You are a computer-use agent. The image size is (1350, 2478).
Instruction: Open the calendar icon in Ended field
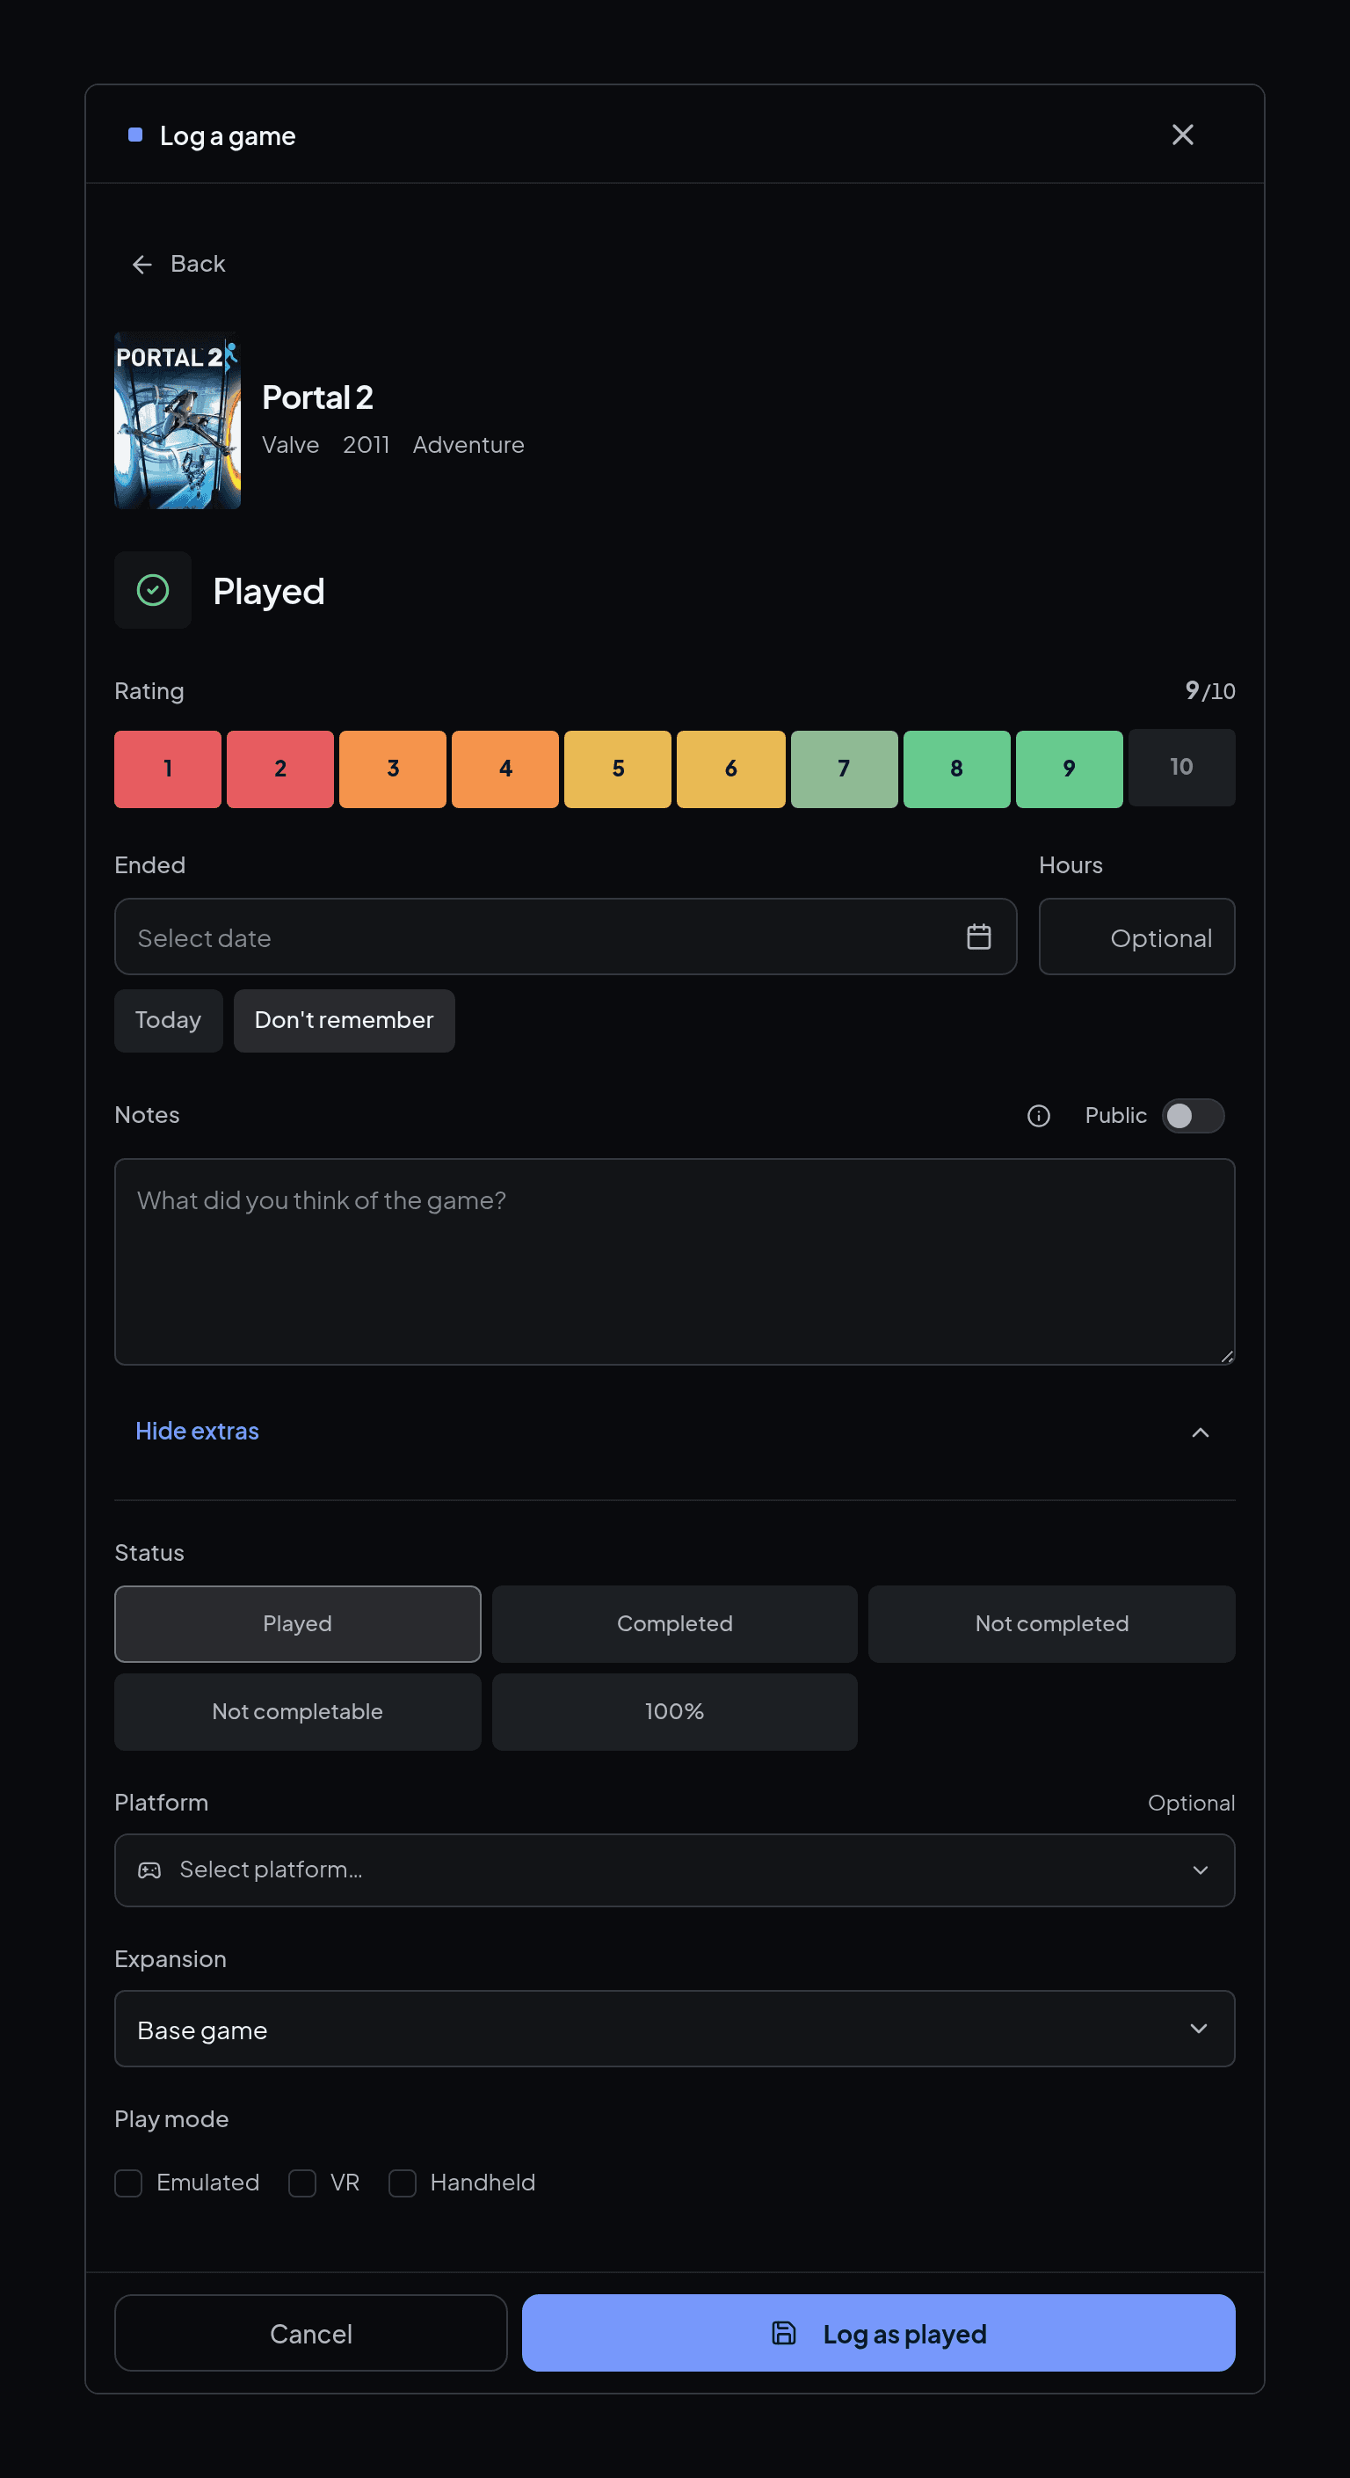click(978, 937)
